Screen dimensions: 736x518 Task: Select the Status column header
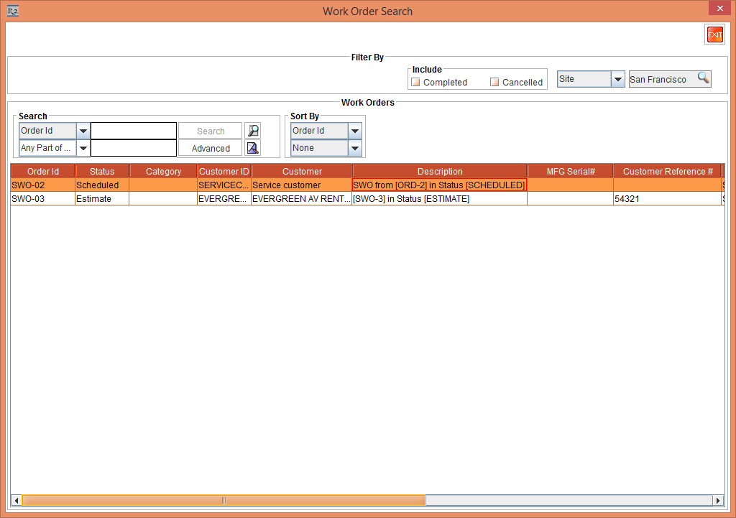click(102, 171)
